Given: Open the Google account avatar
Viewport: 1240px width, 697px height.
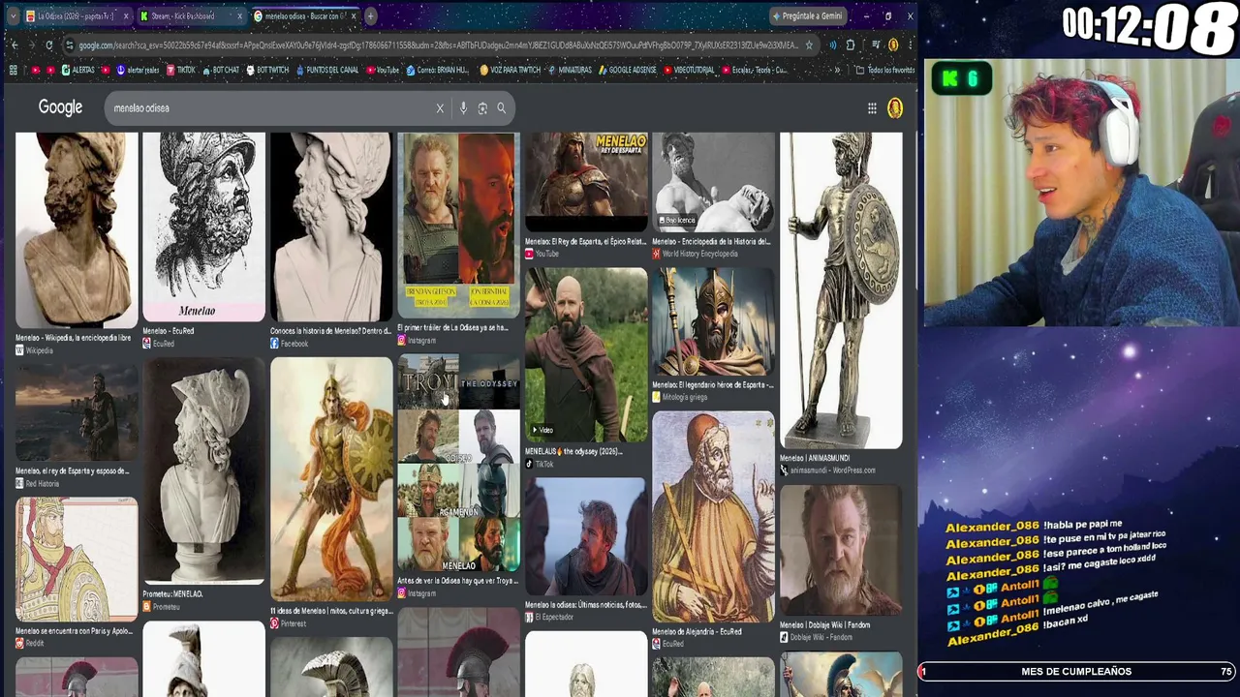Looking at the screenshot, I should tap(895, 108).
